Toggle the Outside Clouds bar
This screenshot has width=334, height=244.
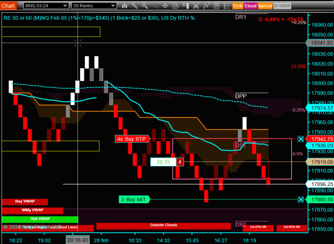coord(164,226)
